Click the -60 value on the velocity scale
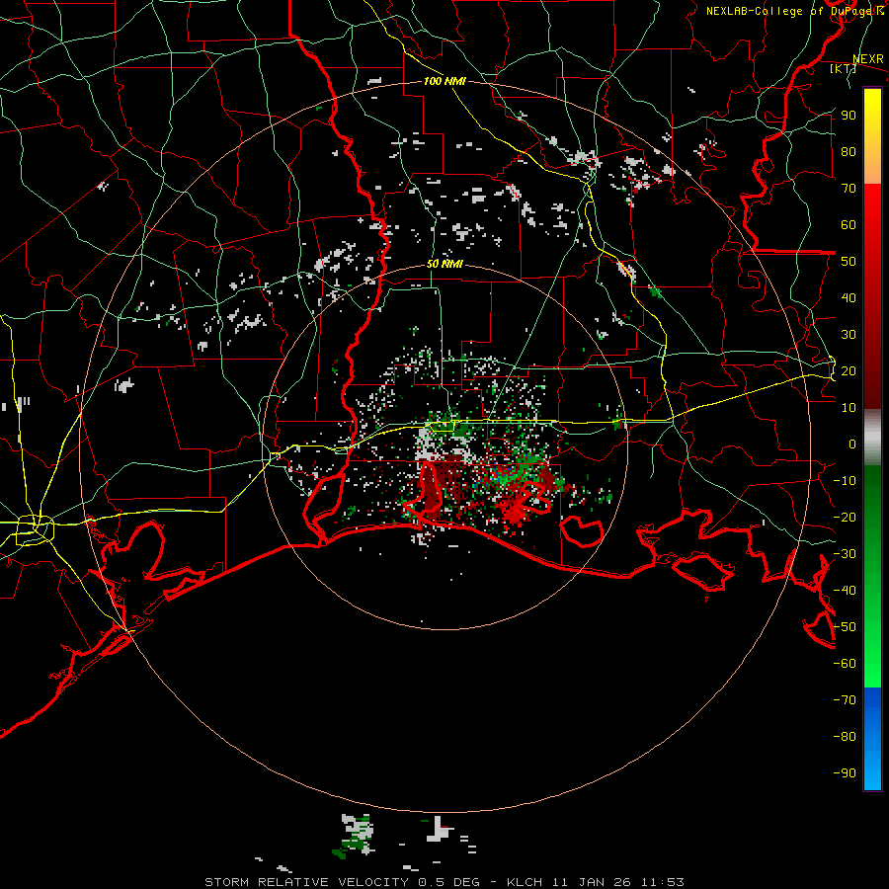The width and height of the screenshot is (889, 889). tap(845, 664)
